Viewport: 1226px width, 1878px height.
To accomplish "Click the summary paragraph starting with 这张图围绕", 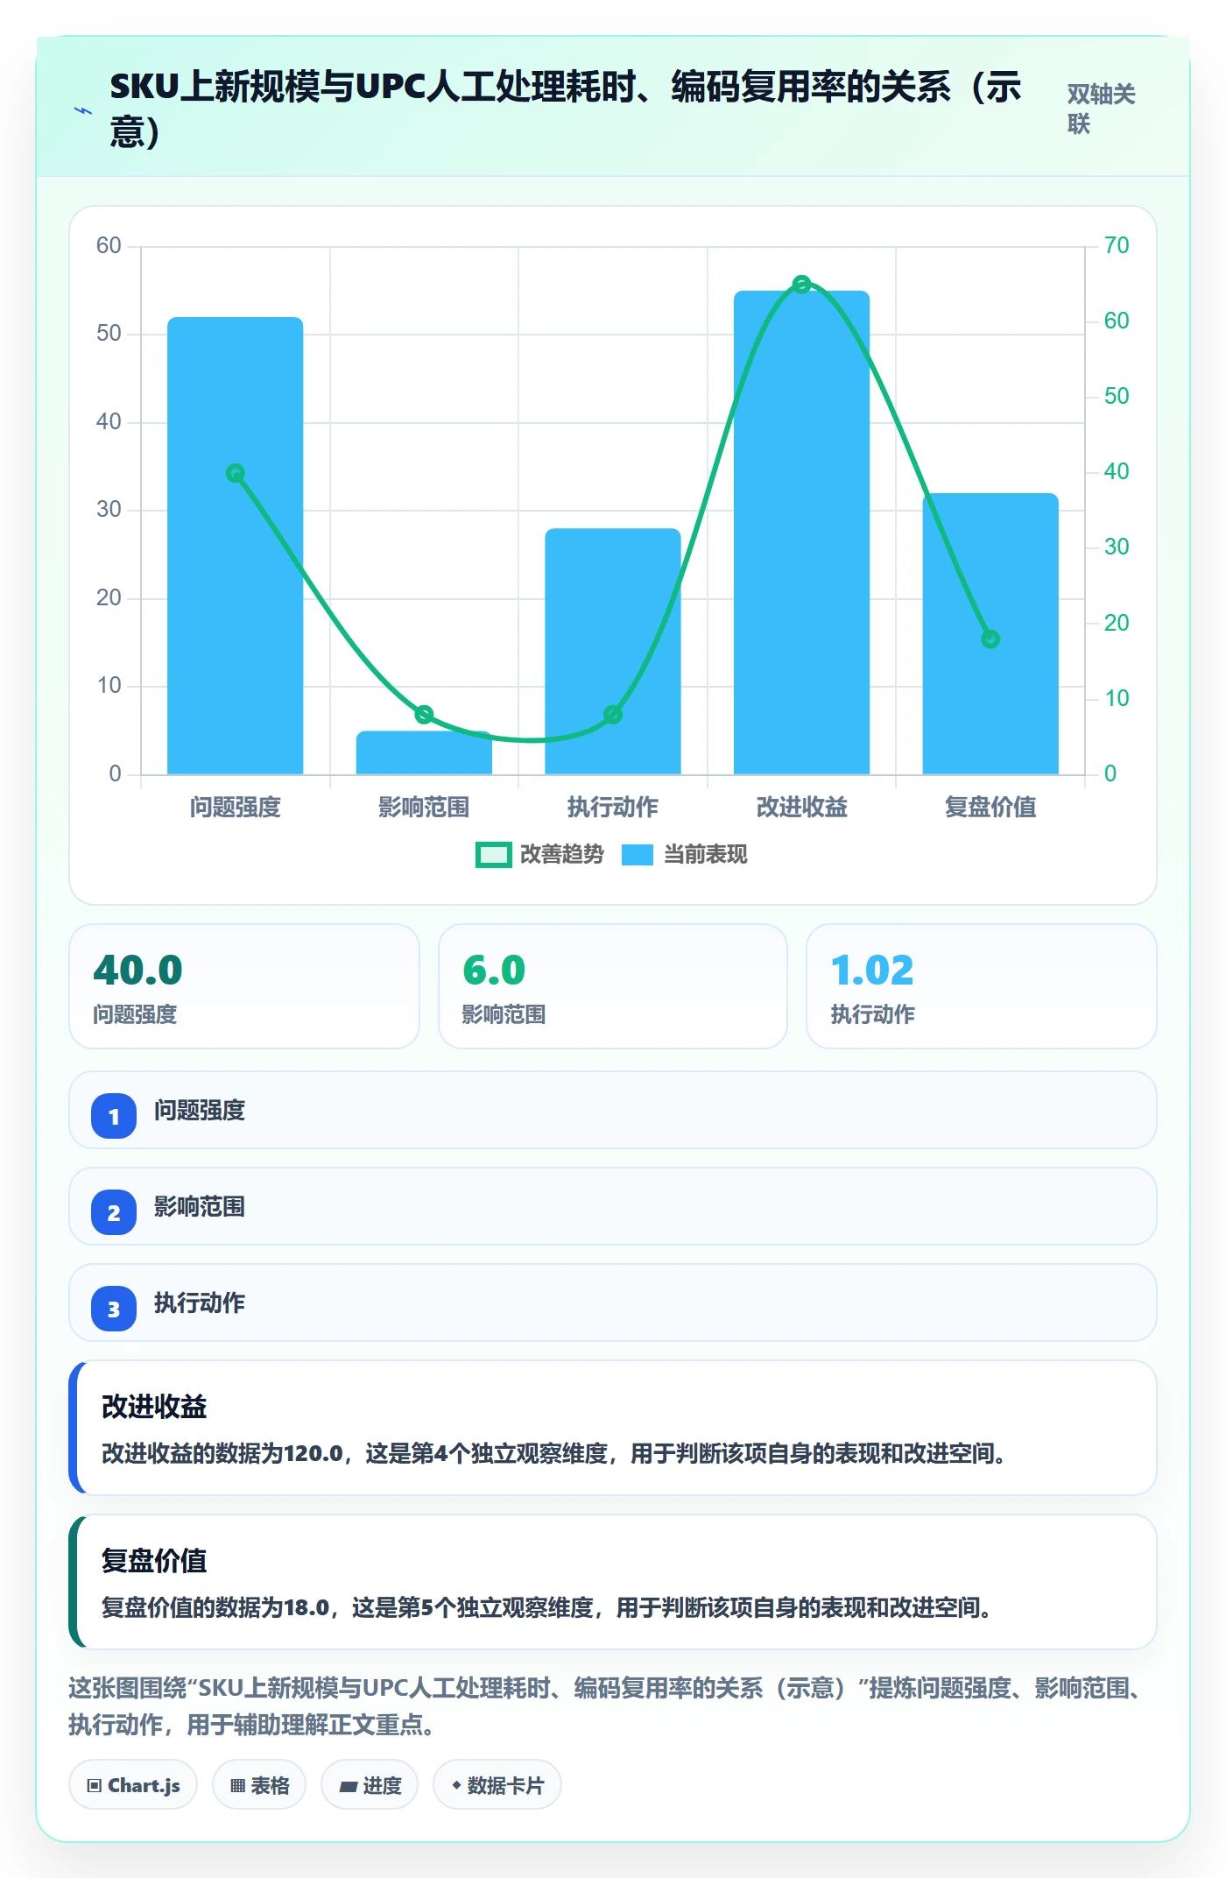I will 606,1705.
